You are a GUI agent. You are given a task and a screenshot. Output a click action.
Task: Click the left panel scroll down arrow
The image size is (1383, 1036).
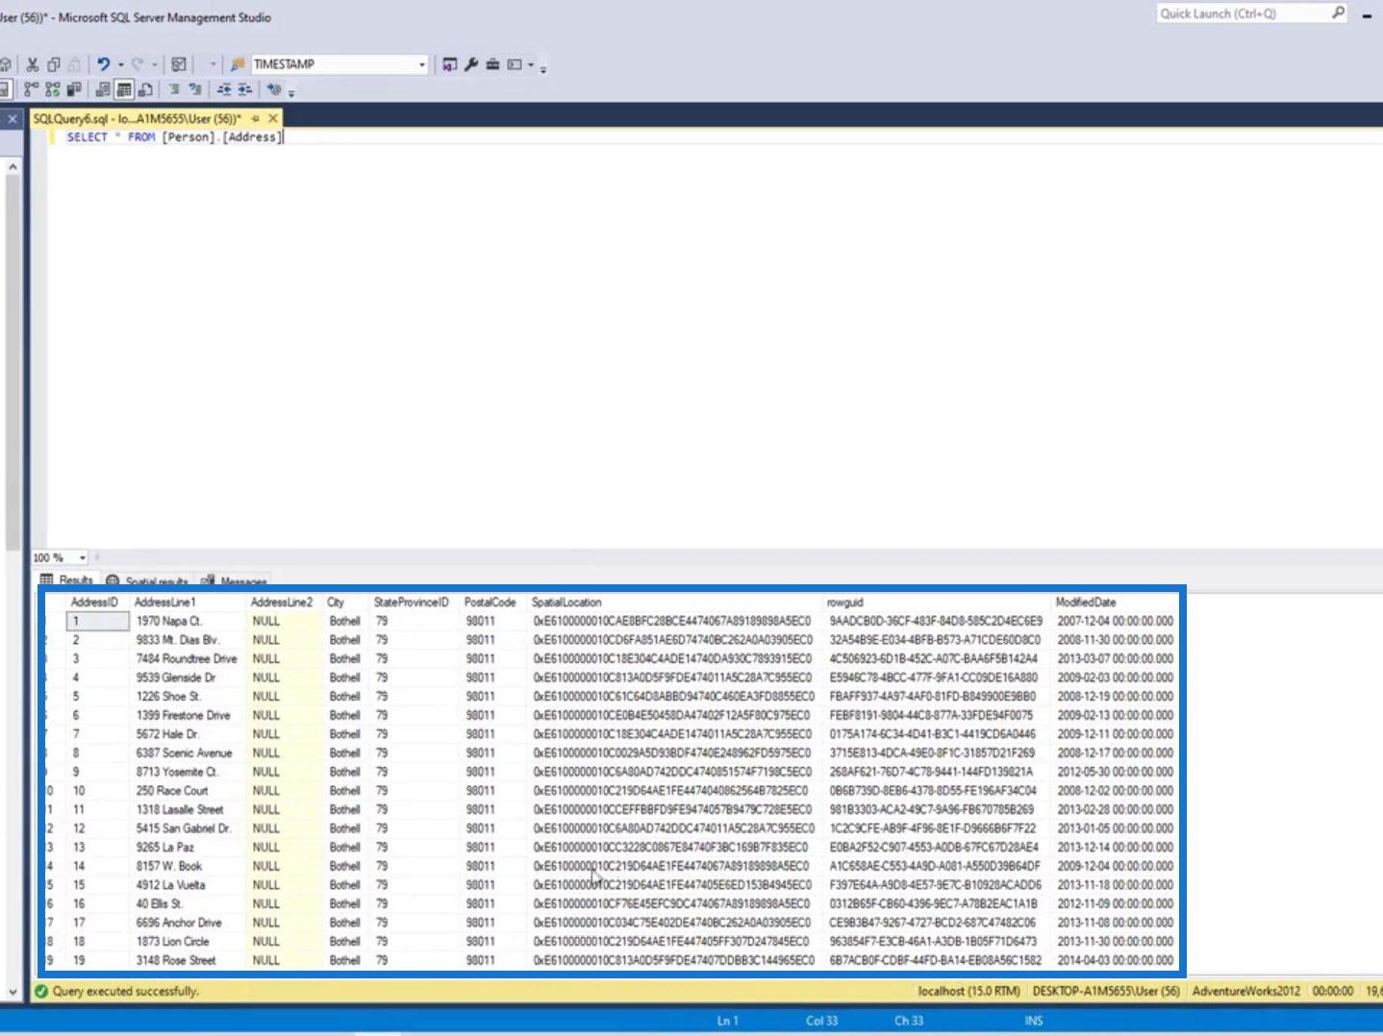tap(13, 991)
